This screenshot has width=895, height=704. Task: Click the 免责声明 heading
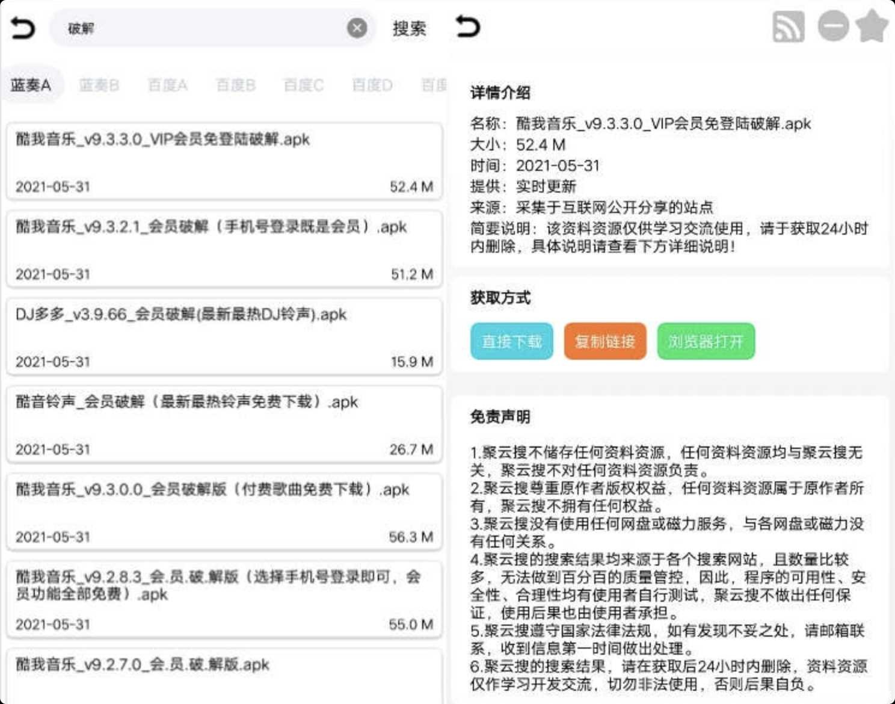pyautogui.click(x=500, y=416)
